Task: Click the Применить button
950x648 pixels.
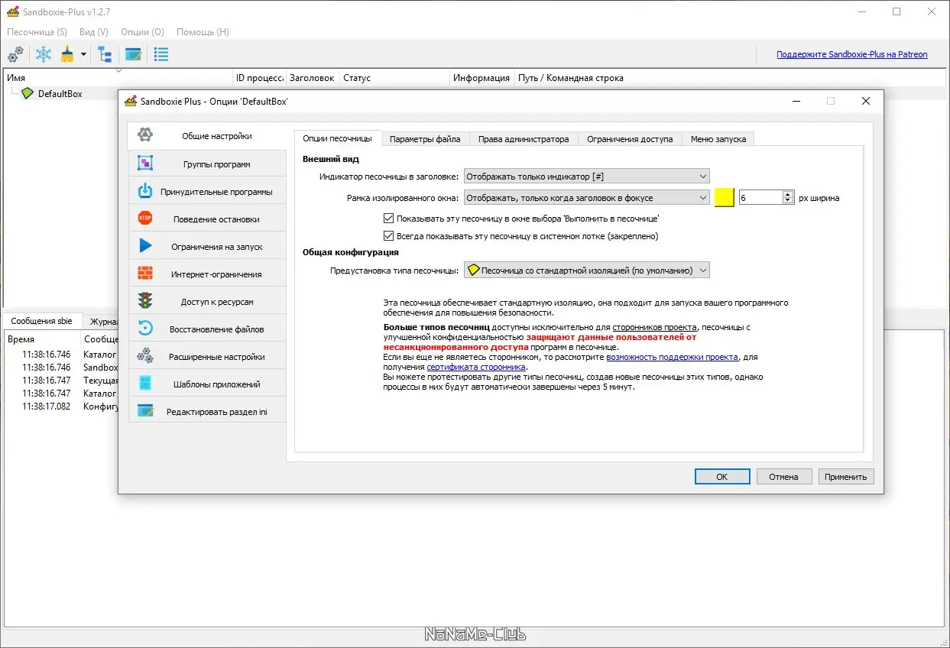Action: (x=846, y=476)
